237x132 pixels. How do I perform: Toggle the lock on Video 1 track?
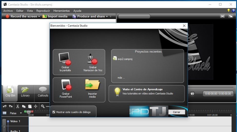pyautogui.click(x=4, y=127)
